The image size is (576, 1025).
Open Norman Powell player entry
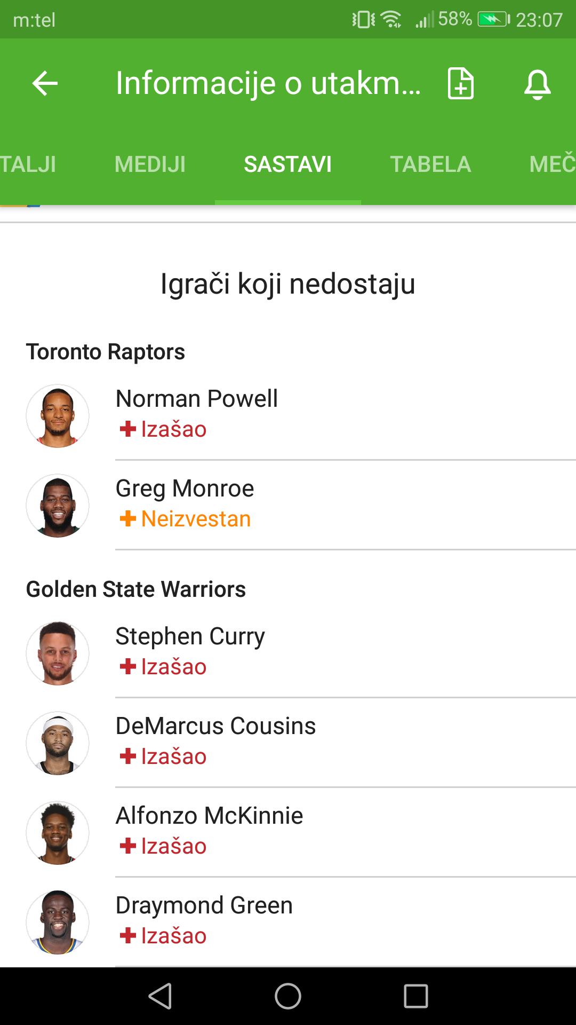[x=288, y=415]
